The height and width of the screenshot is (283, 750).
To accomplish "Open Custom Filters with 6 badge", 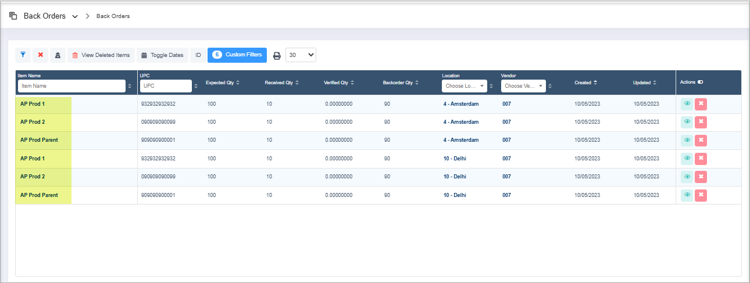I will click(x=237, y=55).
